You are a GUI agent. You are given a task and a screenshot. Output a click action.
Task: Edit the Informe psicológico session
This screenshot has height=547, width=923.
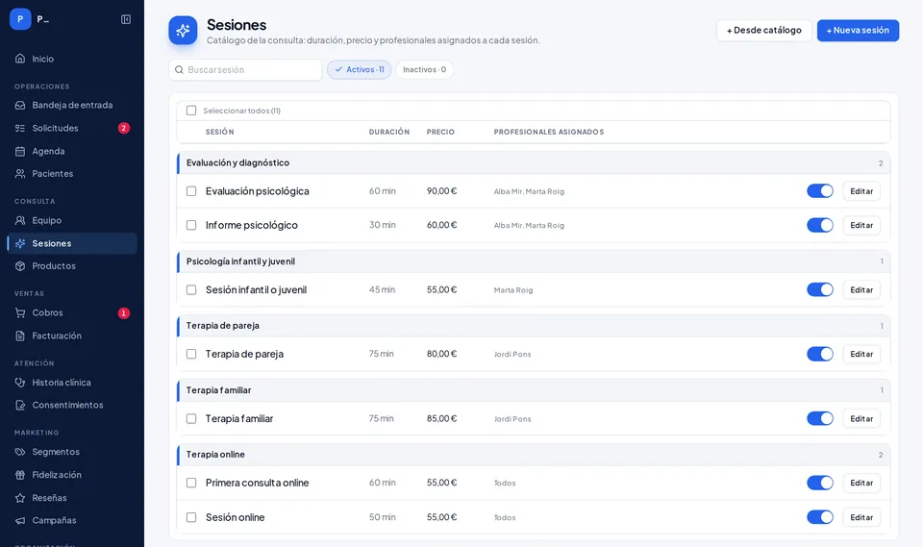coord(861,225)
